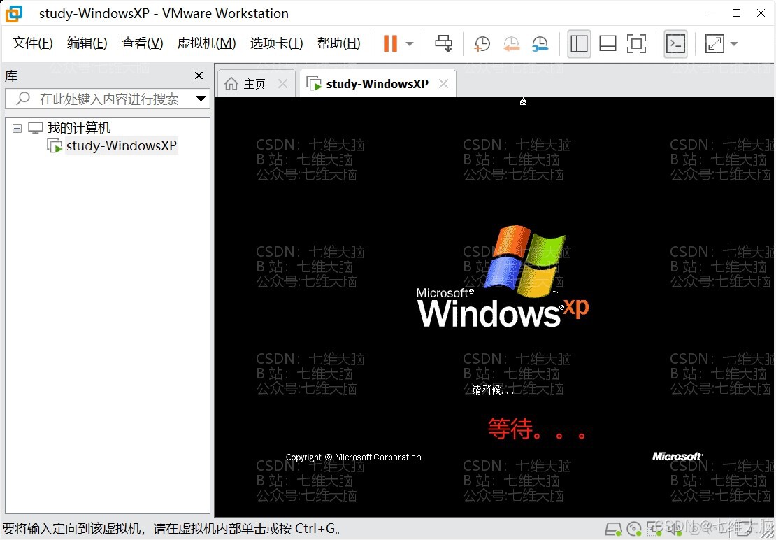The image size is (776, 540).
Task: Click the CD/DVD drive status icon
Action: coord(635,529)
